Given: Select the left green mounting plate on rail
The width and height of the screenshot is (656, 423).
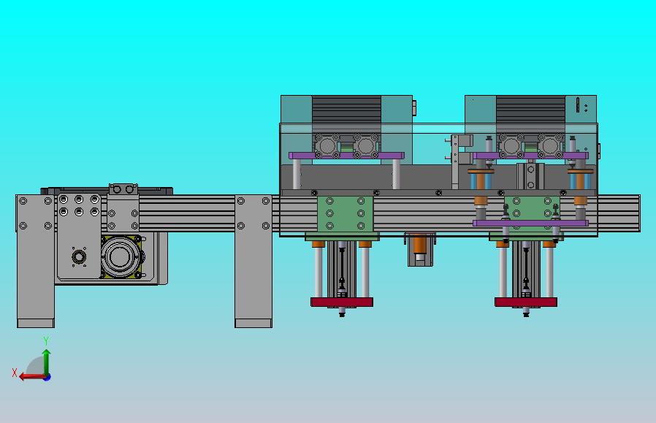Looking at the screenshot, I should pyautogui.click(x=345, y=214).
